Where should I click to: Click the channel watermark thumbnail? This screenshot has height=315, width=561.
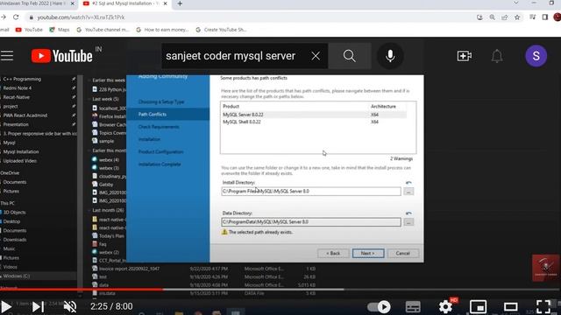[x=545, y=268]
